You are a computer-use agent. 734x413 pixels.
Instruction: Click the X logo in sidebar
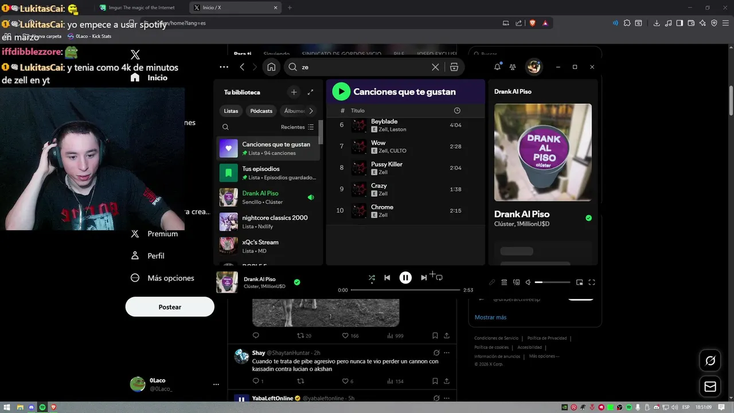[x=135, y=54]
